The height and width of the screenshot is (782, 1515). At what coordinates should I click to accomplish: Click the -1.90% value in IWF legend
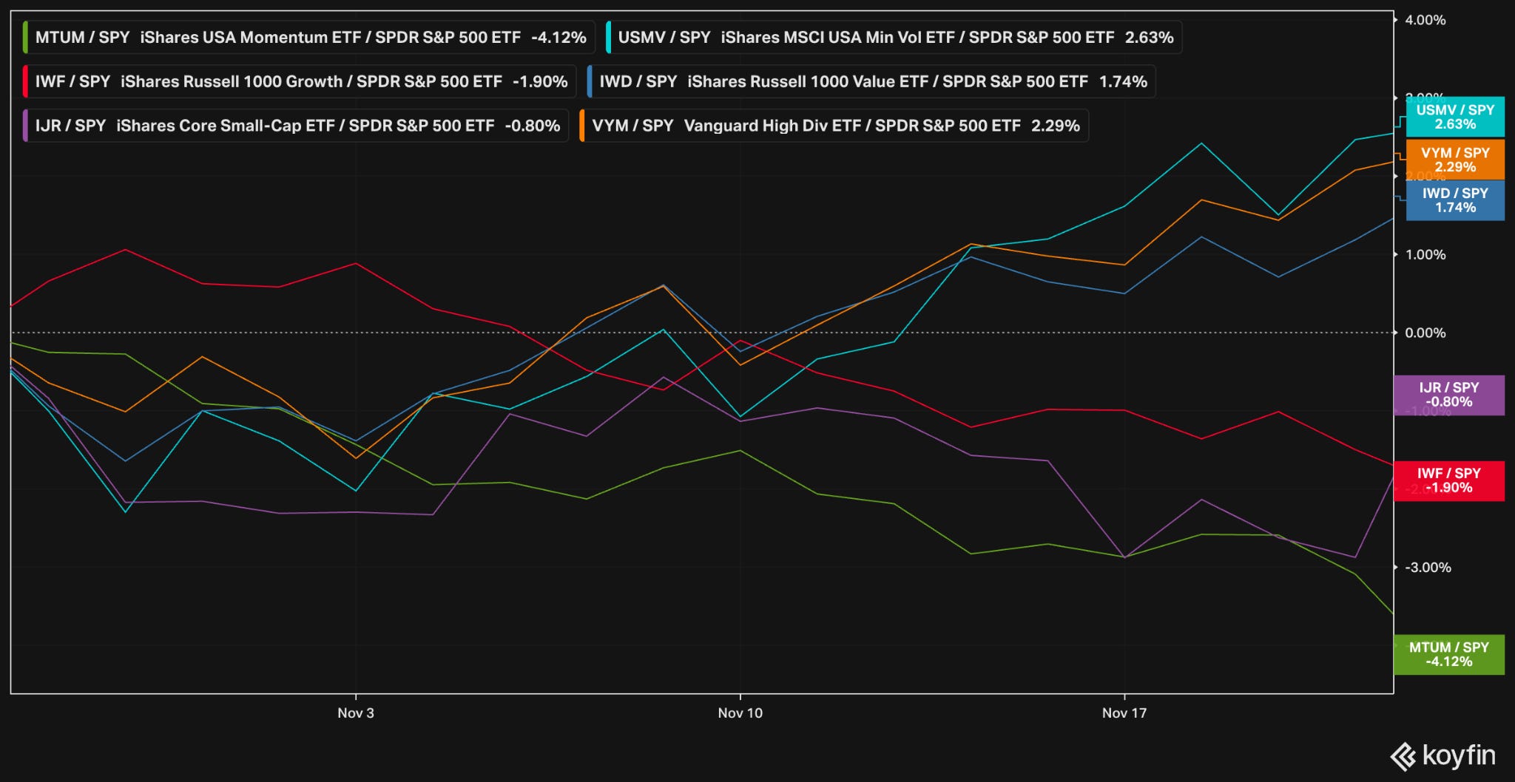tap(540, 81)
